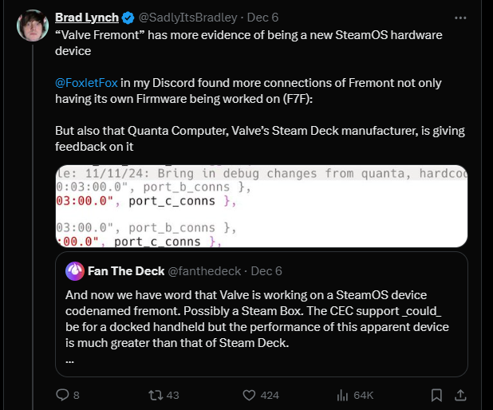This screenshot has width=493, height=410.
Task: Click the Fan The Deck name in quote
Action: click(127, 271)
